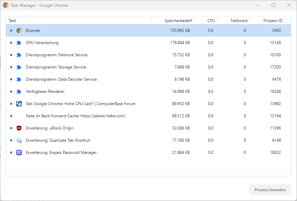This screenshot has width=297, height=201.
Task: Click memory value 8.196 KB
Action: (x=182, y=79)
